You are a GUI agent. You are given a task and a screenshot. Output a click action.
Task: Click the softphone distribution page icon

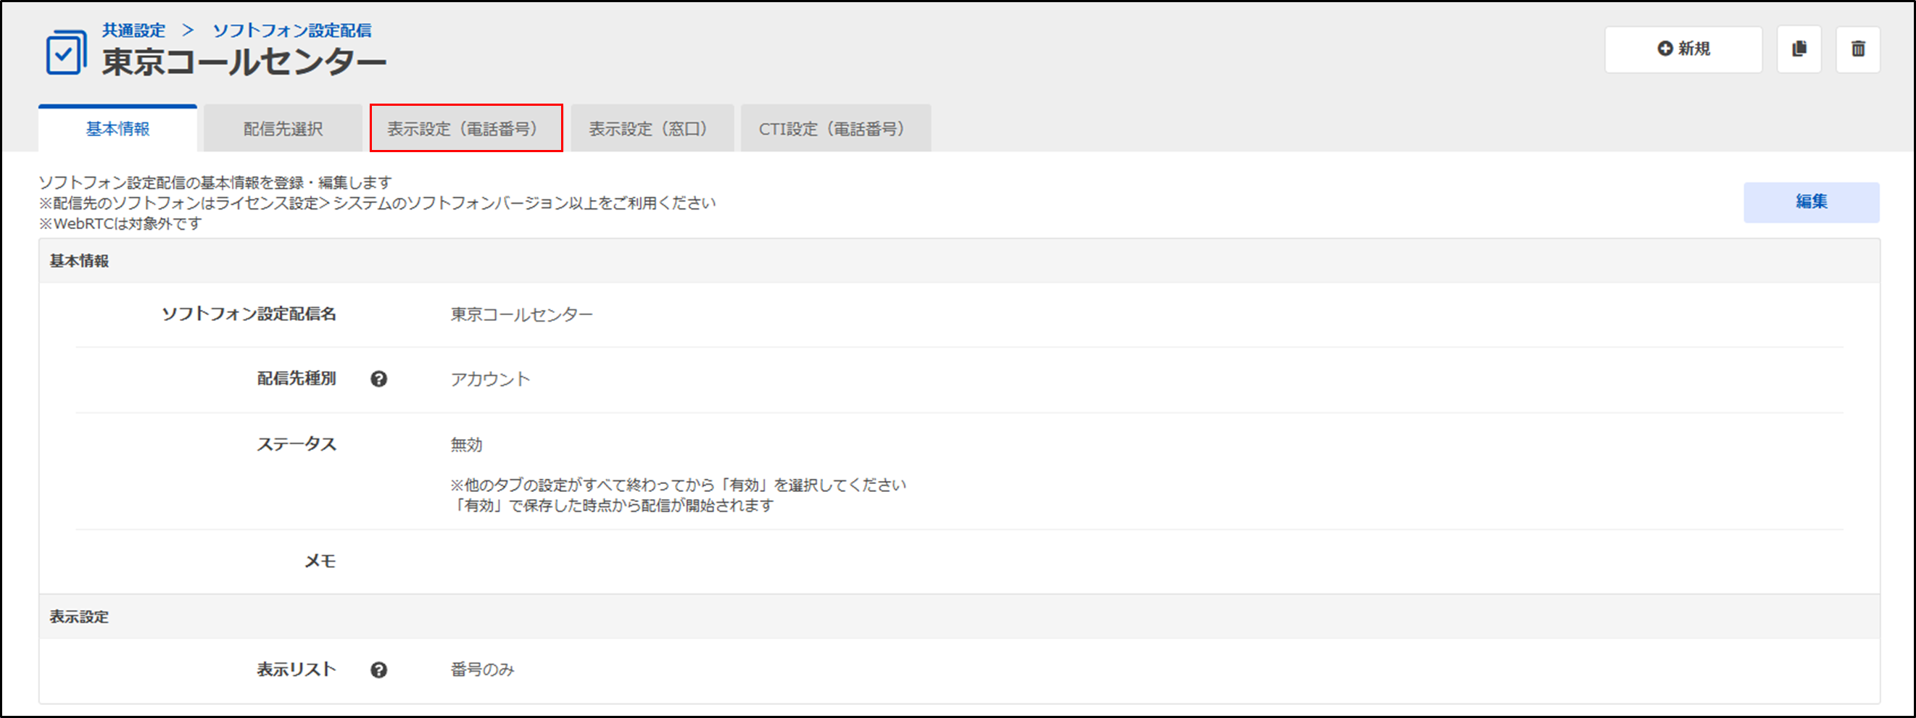click(65, 52)
